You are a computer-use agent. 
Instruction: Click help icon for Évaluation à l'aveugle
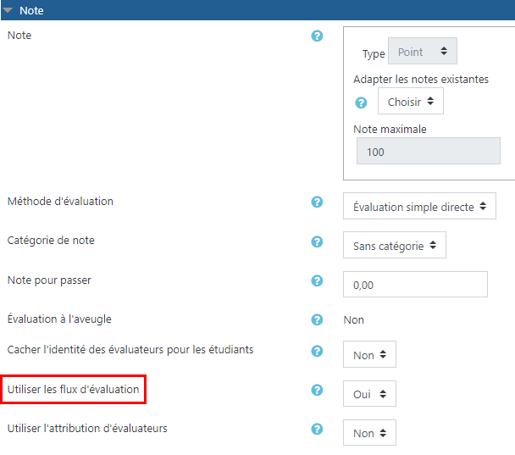pos(318,320)
